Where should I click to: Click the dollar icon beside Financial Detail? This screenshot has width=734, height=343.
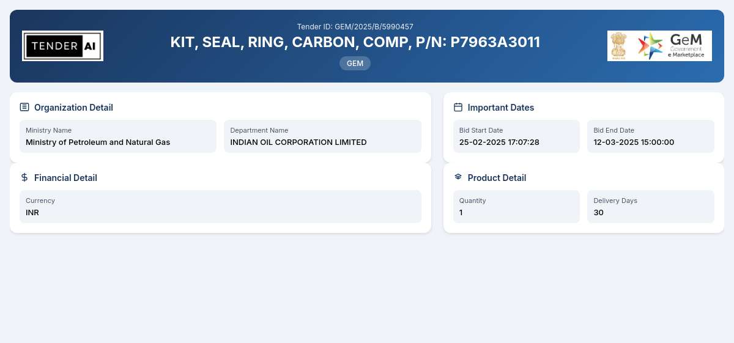click(x=24, y=178)
